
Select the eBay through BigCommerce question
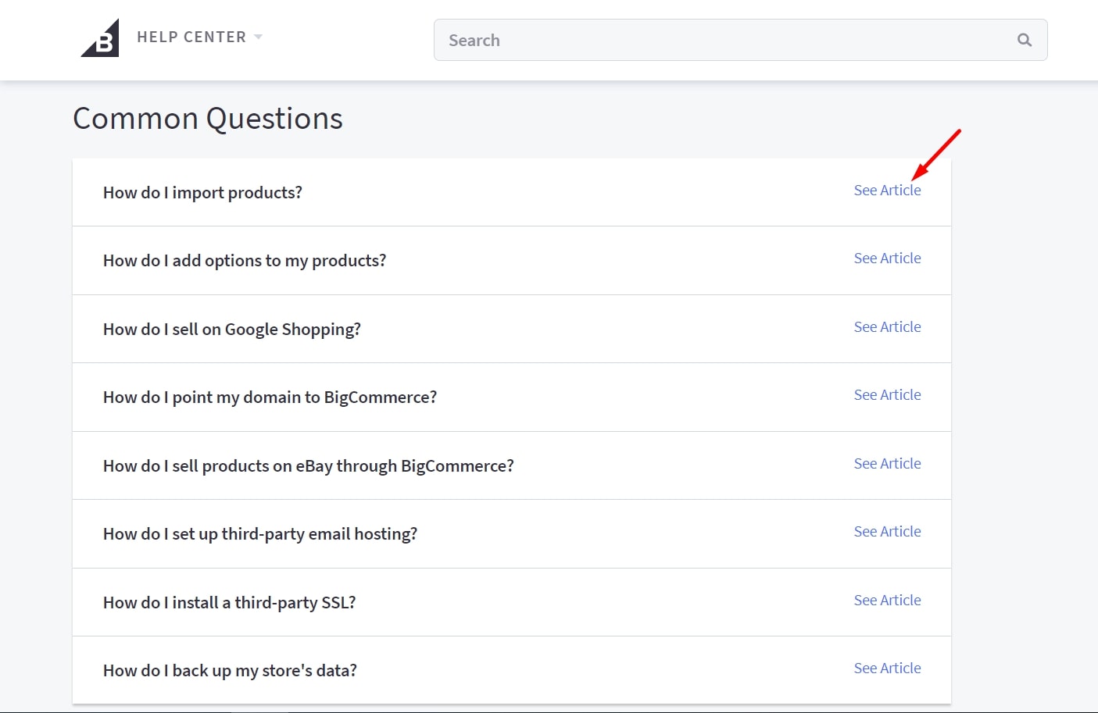pyautogui.click(x=309, y=466)
